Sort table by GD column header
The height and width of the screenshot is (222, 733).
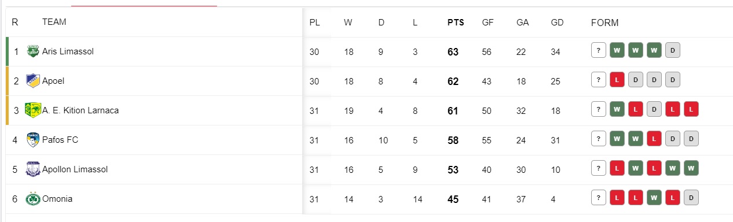[x=558, y=23]
